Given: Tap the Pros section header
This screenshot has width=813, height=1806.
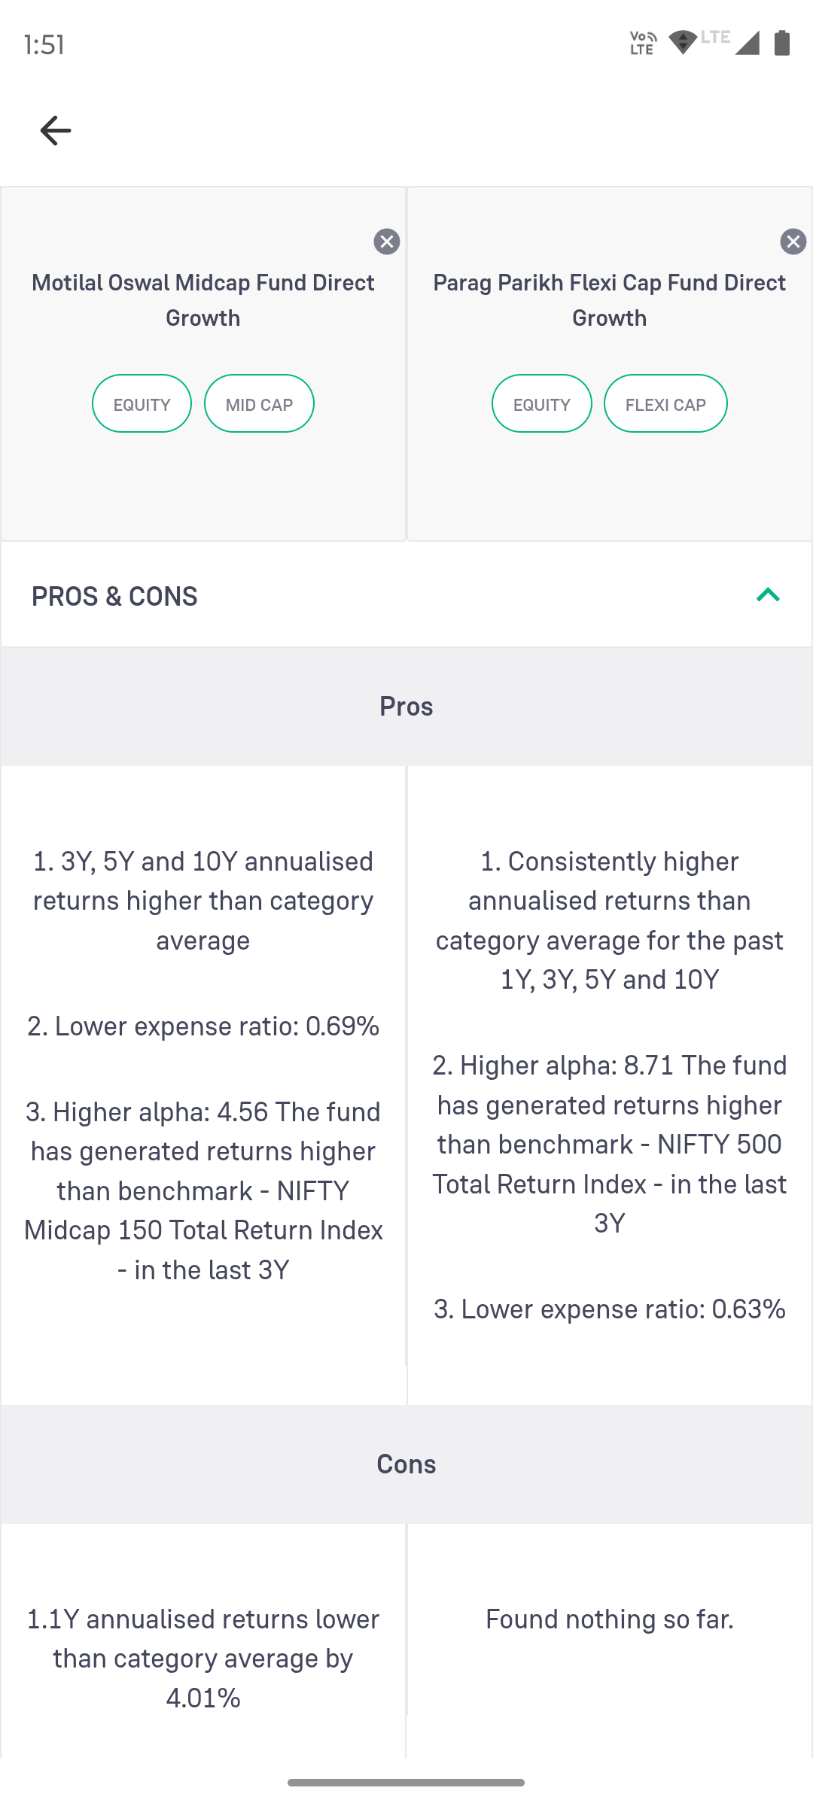Looking at the screenshot, I should 406,707.
